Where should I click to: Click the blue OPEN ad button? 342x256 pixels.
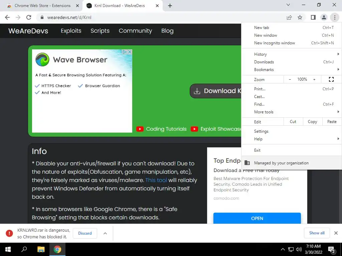(257, 218)
